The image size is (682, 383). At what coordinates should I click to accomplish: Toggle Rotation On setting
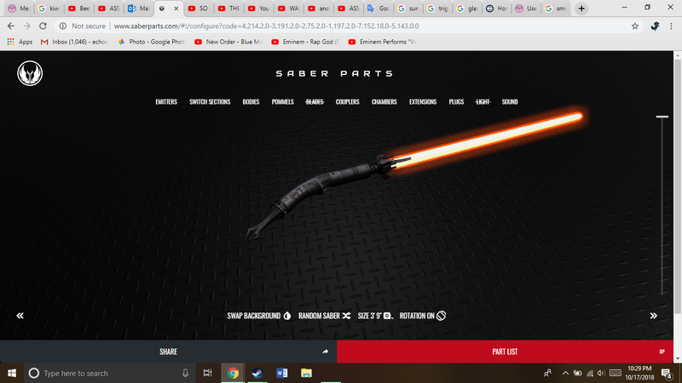coord(424,316)
